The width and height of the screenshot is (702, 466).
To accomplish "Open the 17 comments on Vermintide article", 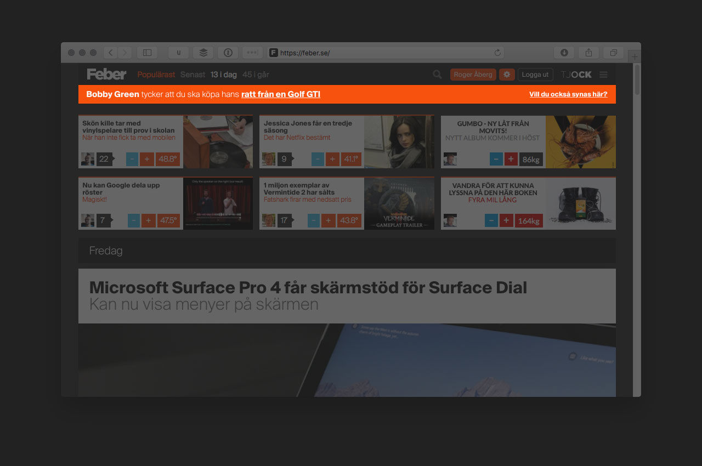I will pos(285,220).
